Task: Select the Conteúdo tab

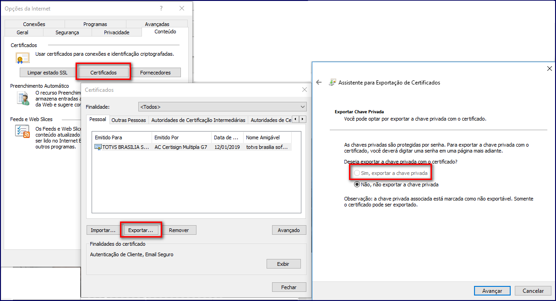Action: pos(165,32)
